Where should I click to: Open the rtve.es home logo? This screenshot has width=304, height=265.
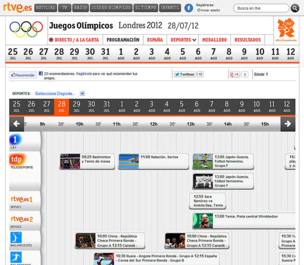point(17,7)
